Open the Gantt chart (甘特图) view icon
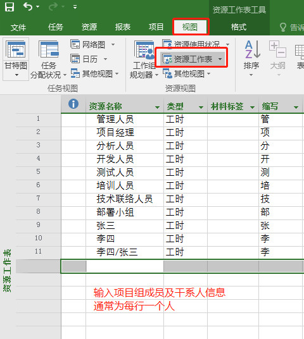304x339 pixels. coord(16,49)
